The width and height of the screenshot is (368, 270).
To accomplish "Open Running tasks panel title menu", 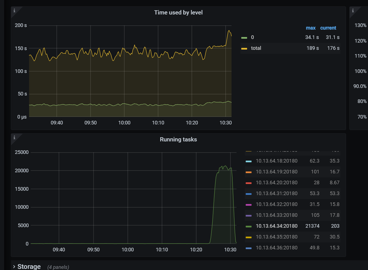I will coord(178,139).
